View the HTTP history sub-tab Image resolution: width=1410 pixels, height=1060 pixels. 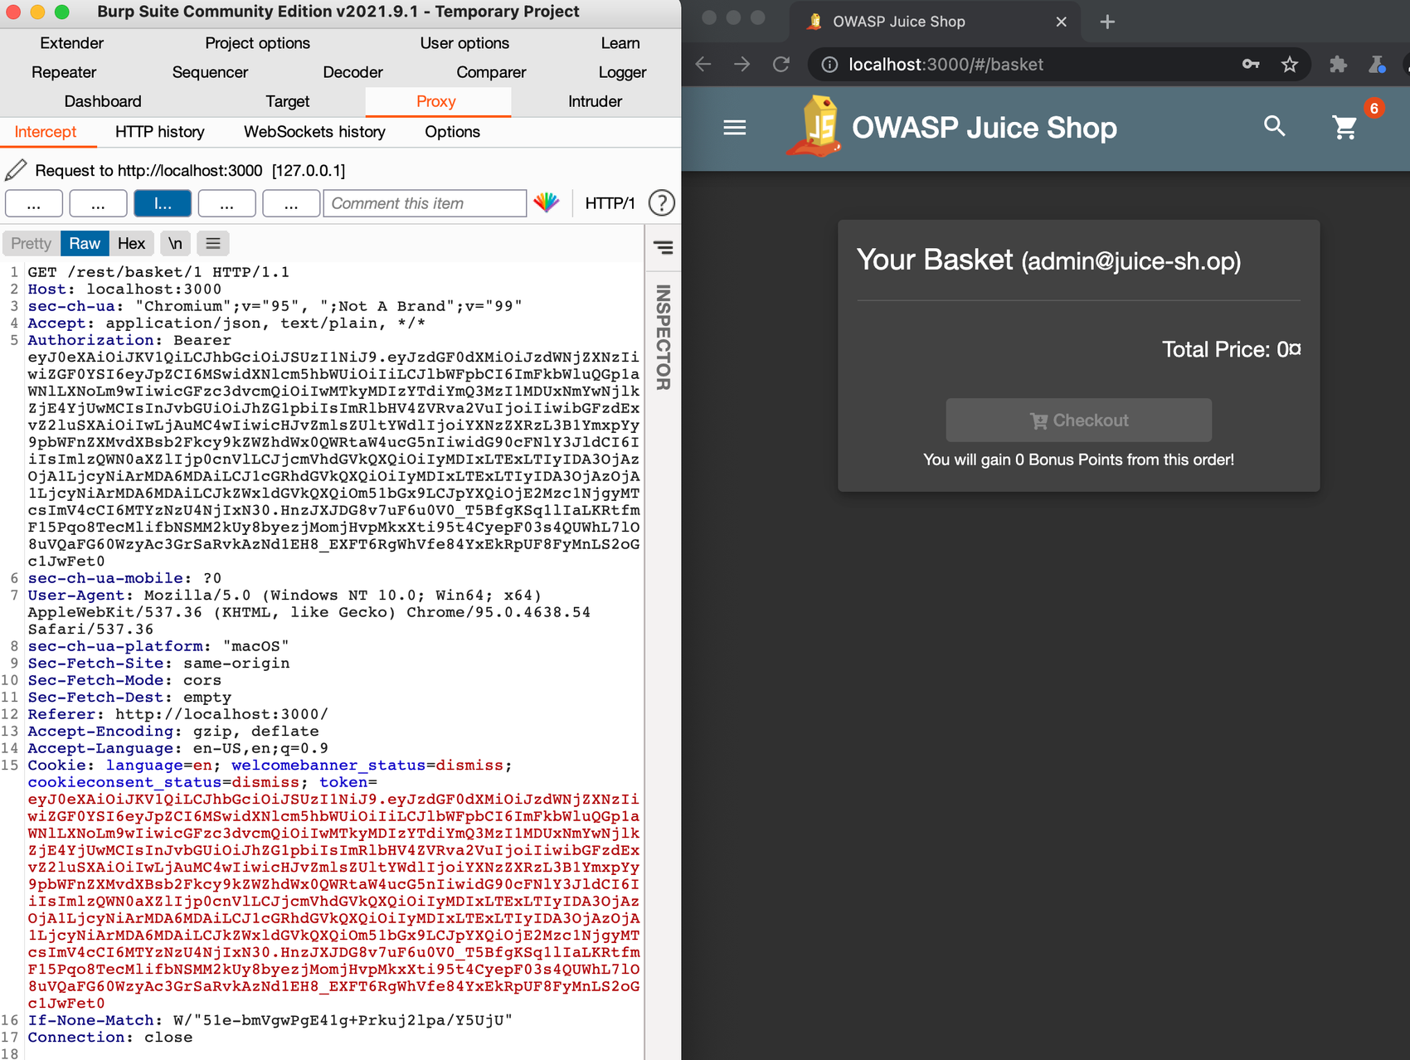click(x=160, y=132)
